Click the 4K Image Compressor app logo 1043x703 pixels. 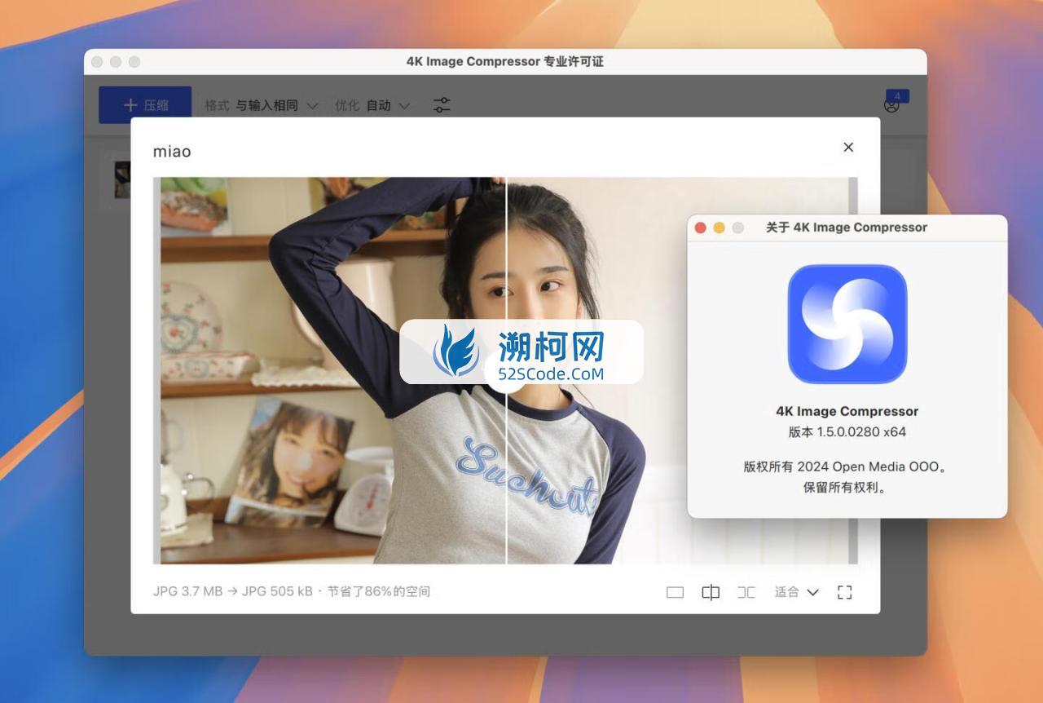[x=847, y=324]
